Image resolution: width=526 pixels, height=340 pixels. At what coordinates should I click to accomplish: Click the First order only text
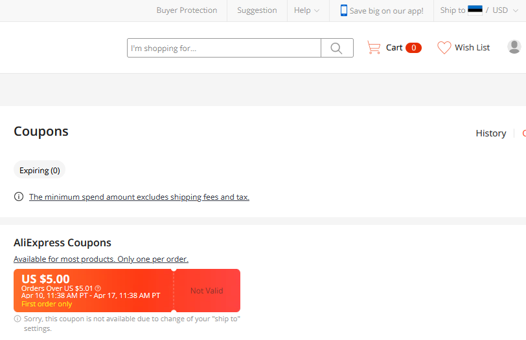coord(47,304)
